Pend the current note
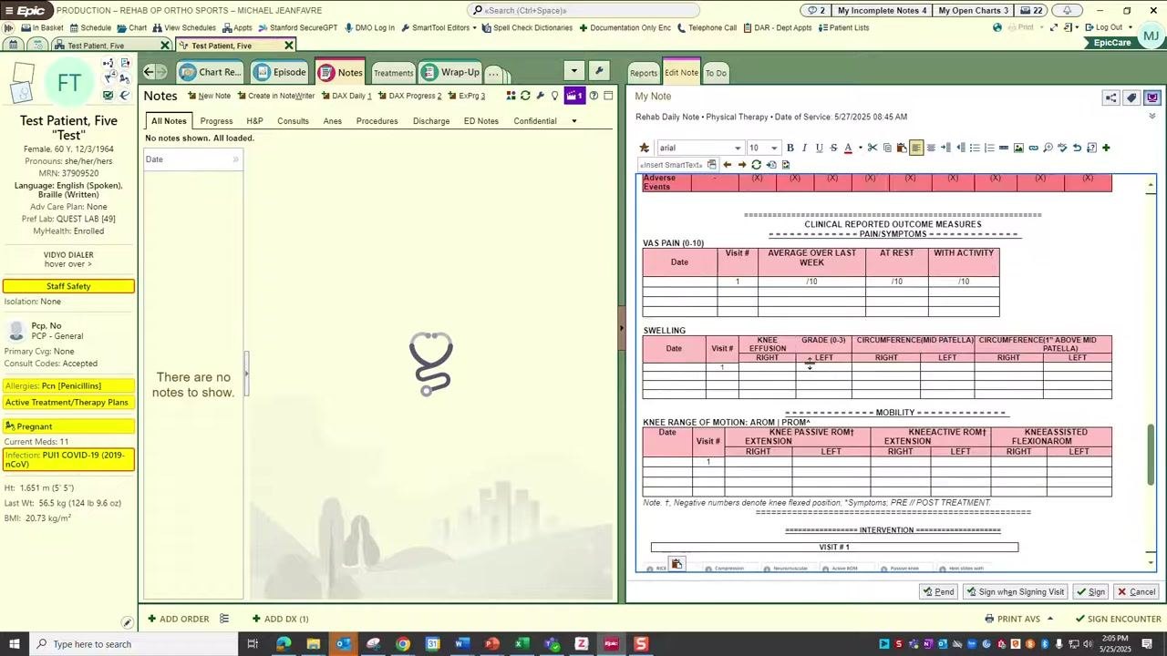This screenshot has height=656, width=1167. 938,592
